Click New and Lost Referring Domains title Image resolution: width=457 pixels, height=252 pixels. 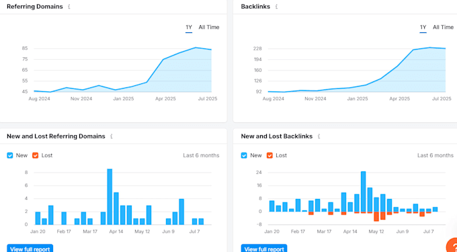[56, 136]
